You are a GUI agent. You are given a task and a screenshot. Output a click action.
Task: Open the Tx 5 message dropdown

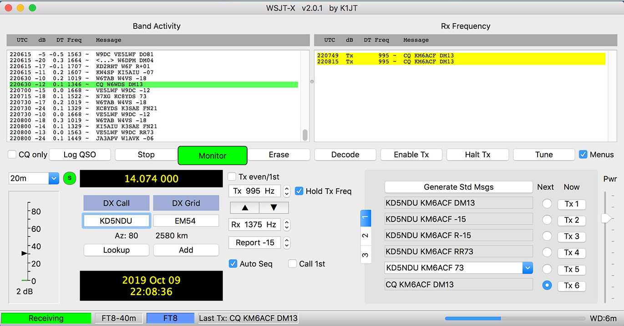coord(528,268)
